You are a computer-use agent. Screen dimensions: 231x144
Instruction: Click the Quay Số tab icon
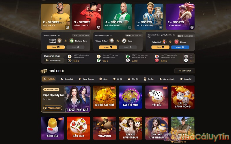coord(181,79)
